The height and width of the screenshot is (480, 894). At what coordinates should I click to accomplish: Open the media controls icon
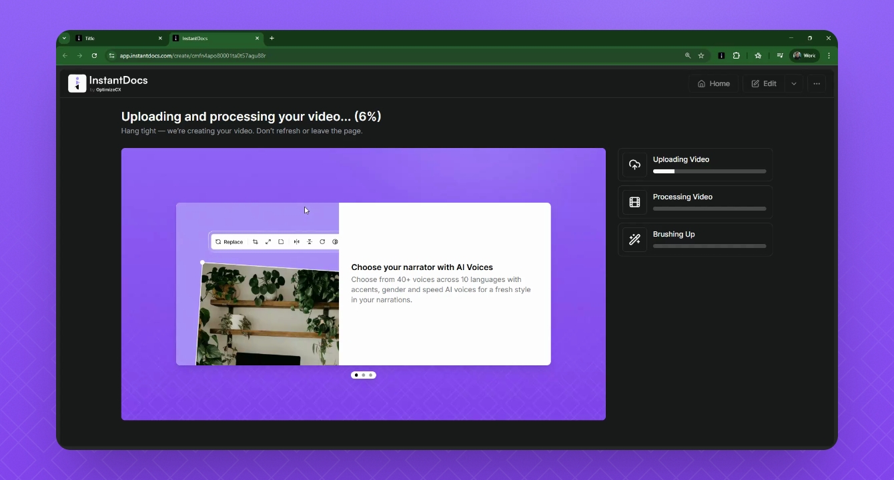(x=780, y=56)
